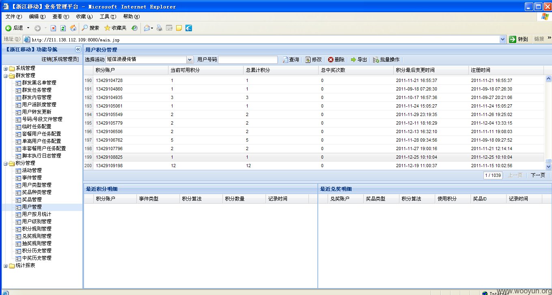Collapse the 群发管理 tree folder
Viewport: 552px width, 295px height.
pos(6,75)
